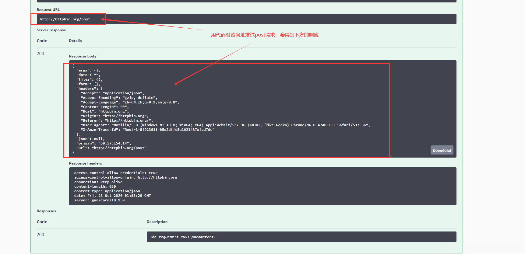This screenshot has width=525, height=254.
Task: Click the Code column header beside Description
Action: (42, 222)
